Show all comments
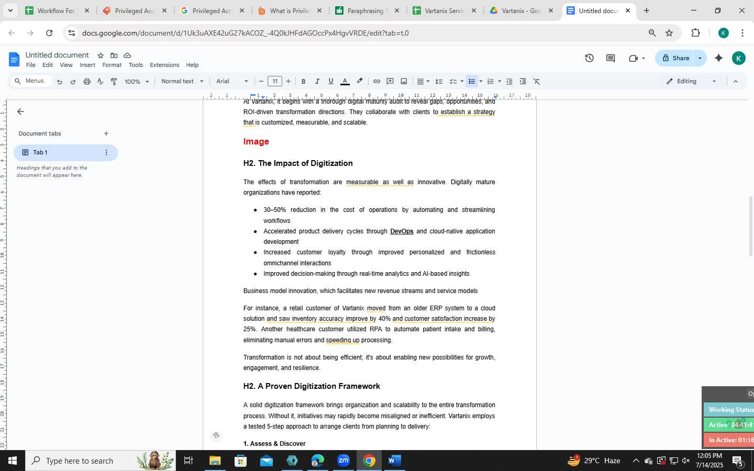 coord(611,58)
